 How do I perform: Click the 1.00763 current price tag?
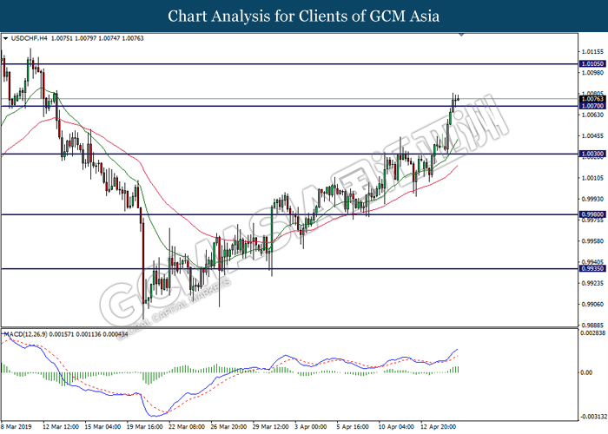[592, 100]
